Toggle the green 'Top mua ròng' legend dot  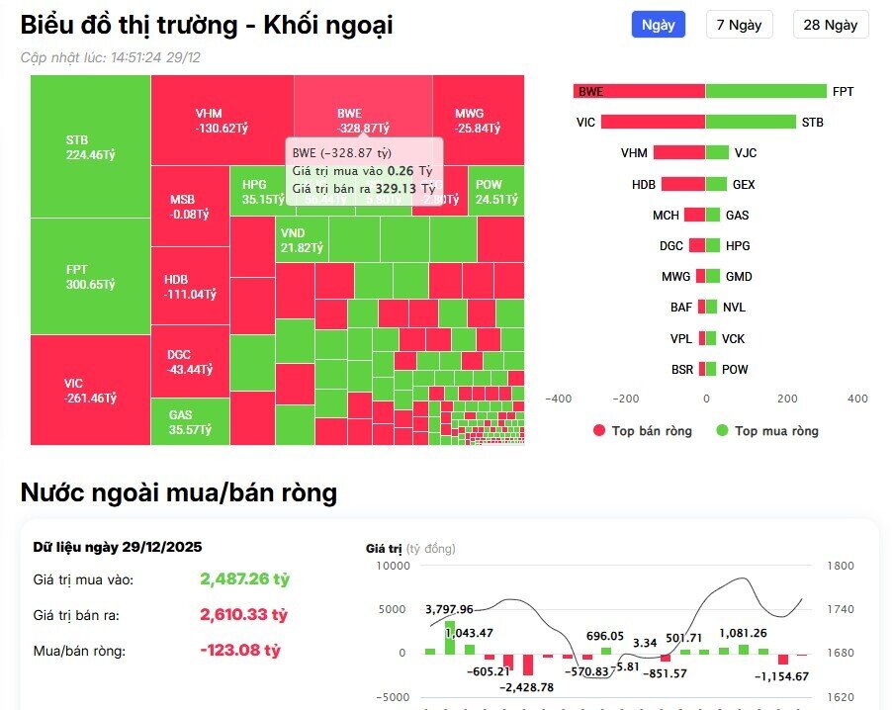(x=720, y=431)
